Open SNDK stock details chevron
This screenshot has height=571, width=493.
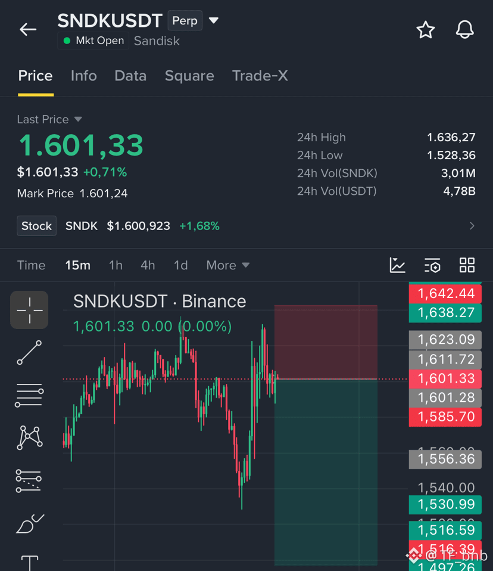coord(472,226)
